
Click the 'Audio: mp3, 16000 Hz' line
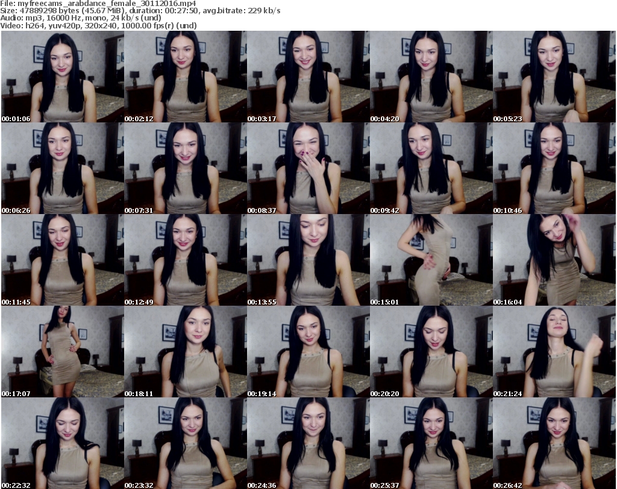click(81, 18)
